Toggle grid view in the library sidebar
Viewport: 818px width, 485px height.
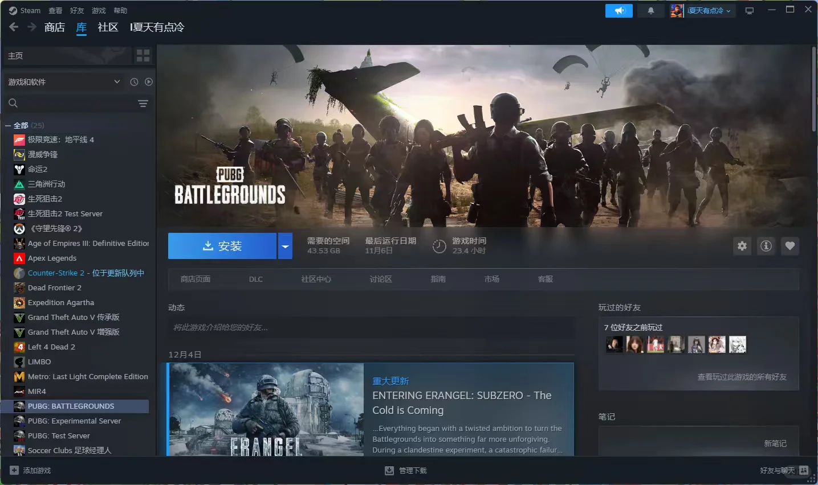(143, 55)
